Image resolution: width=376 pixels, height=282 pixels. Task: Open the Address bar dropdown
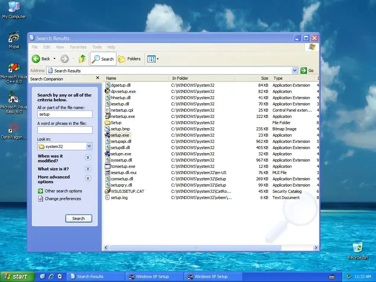pos(295,70)
